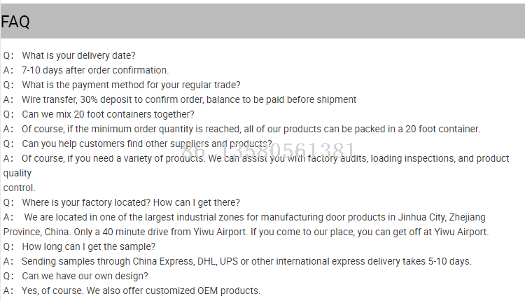Click the customized OEM products answer
525x301 pixels.
pyautogui.click(x=141, y=290)
